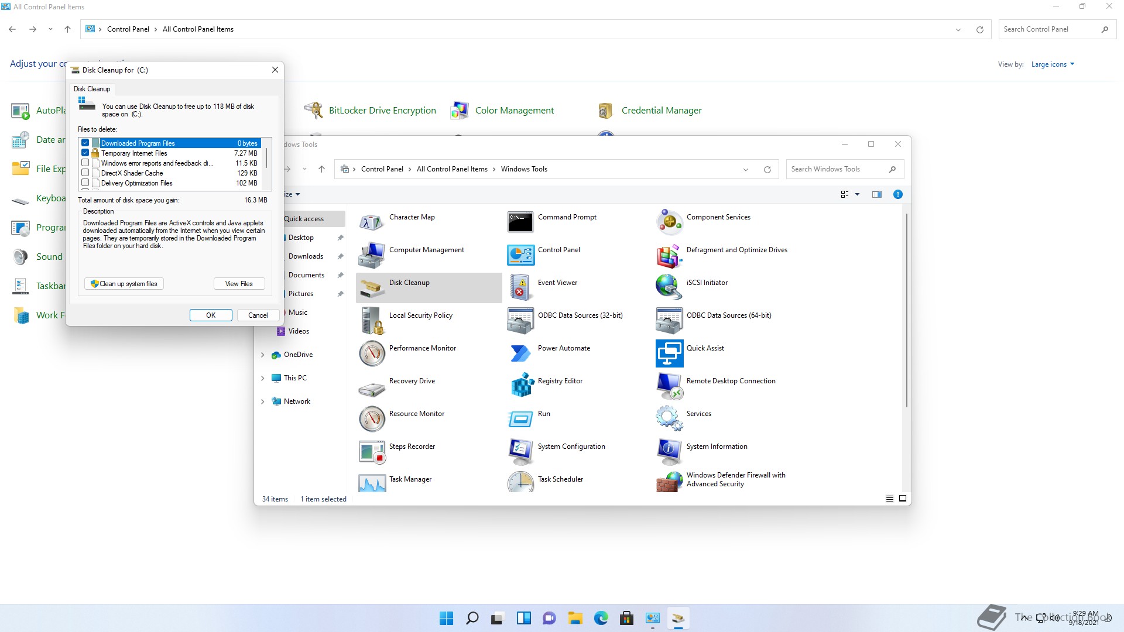Screen dimensions: 1124x632
Task: Open Local Security Policy icon
Action: click(x=372, y=321)
